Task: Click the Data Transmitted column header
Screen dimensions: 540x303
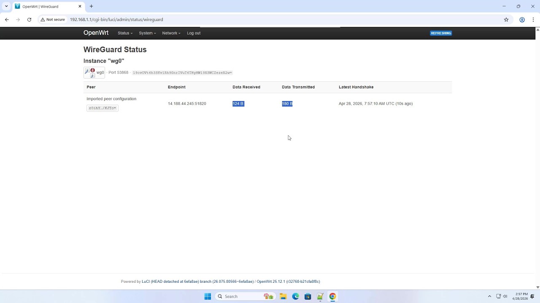Action: (298, 87)
